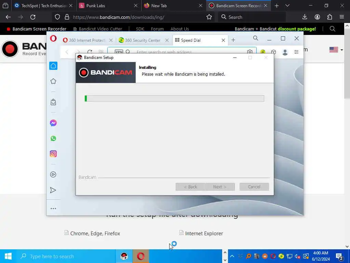Go back in Firefox toolbar
The image size is (350, 263).
8,17
